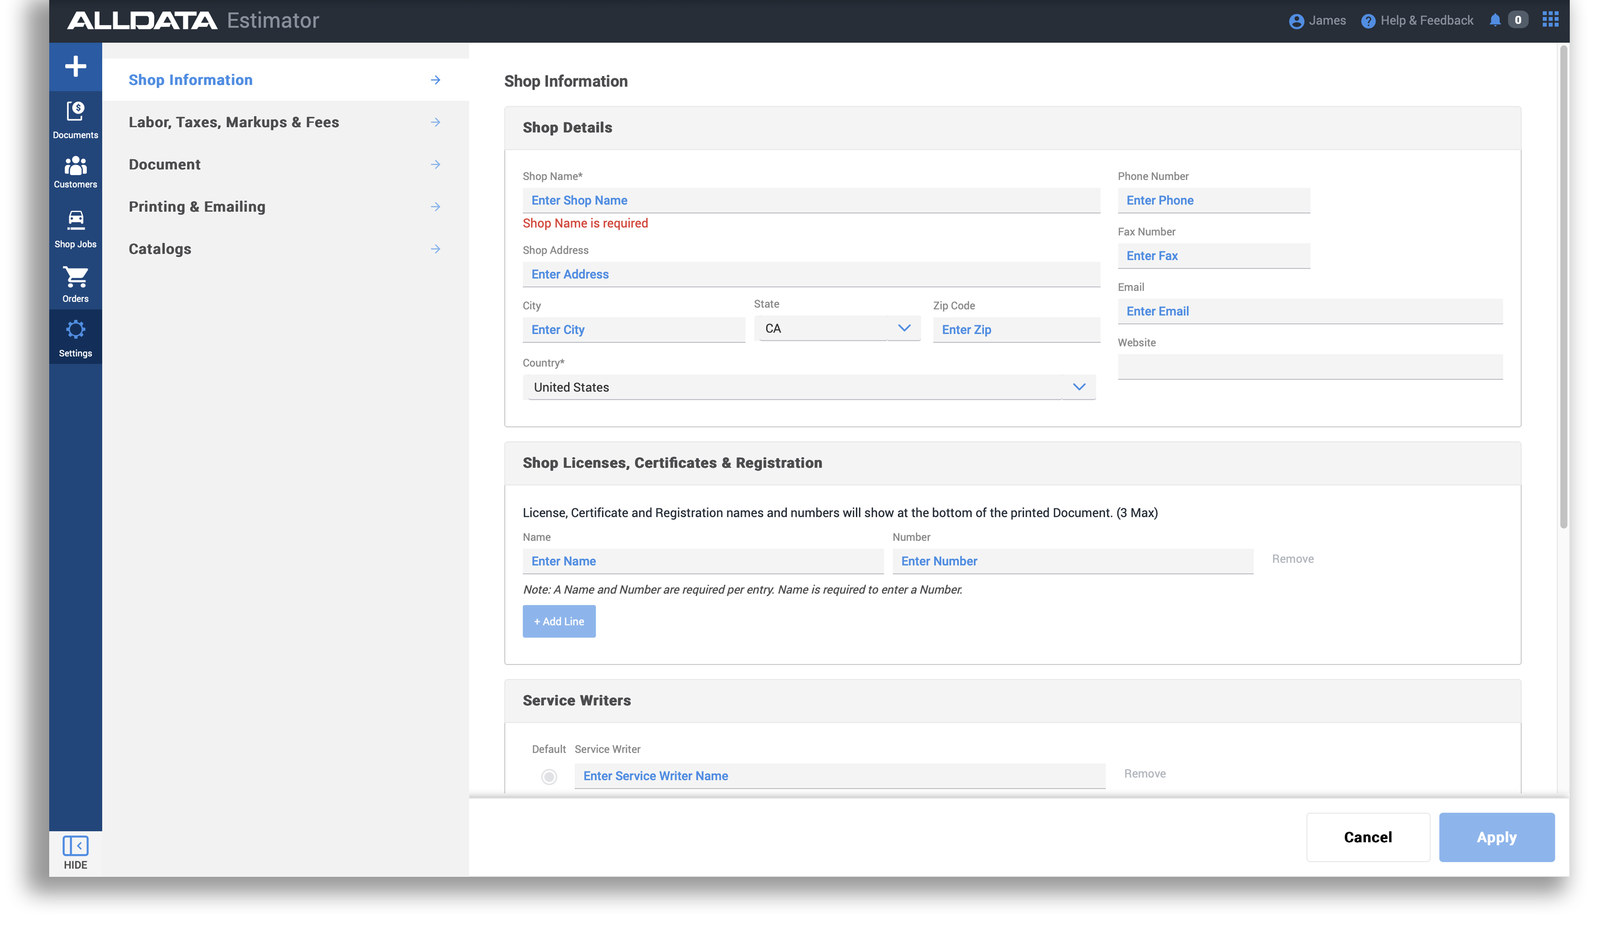Open the Country dropdown showing United States
1619x934 pixels.
click(809, 387)
